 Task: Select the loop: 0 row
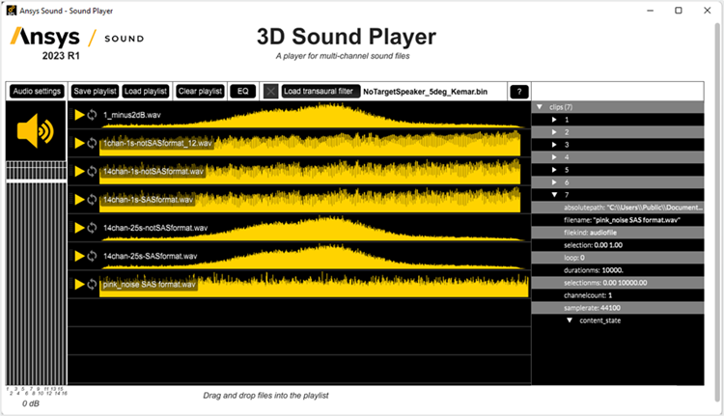[618, 258]
